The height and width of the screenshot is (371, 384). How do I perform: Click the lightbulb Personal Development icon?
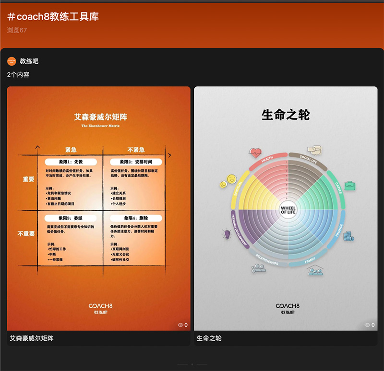226,233
